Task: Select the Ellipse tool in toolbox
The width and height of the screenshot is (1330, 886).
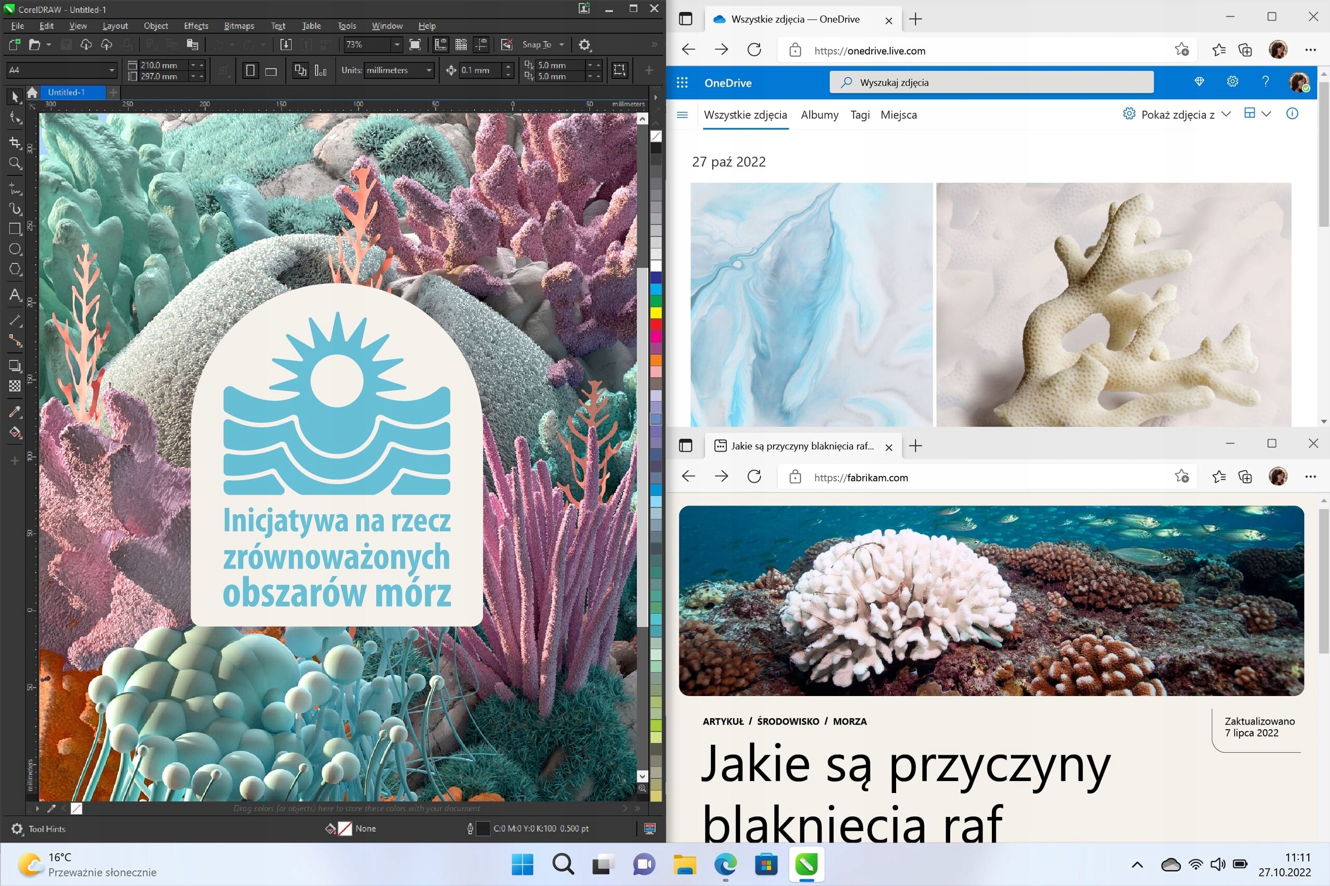Action: (15, 249)
